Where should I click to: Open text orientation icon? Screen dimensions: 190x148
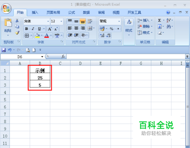(x=83, y=35)
